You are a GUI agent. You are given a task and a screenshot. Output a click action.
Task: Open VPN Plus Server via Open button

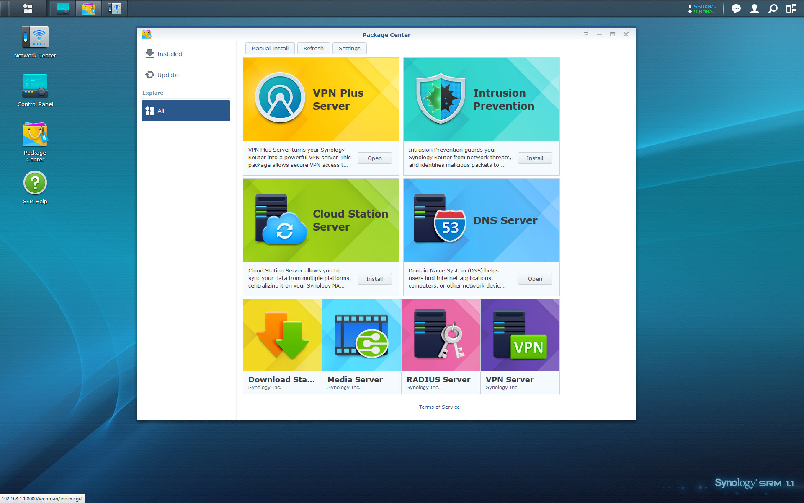click(x=375, y=158)
